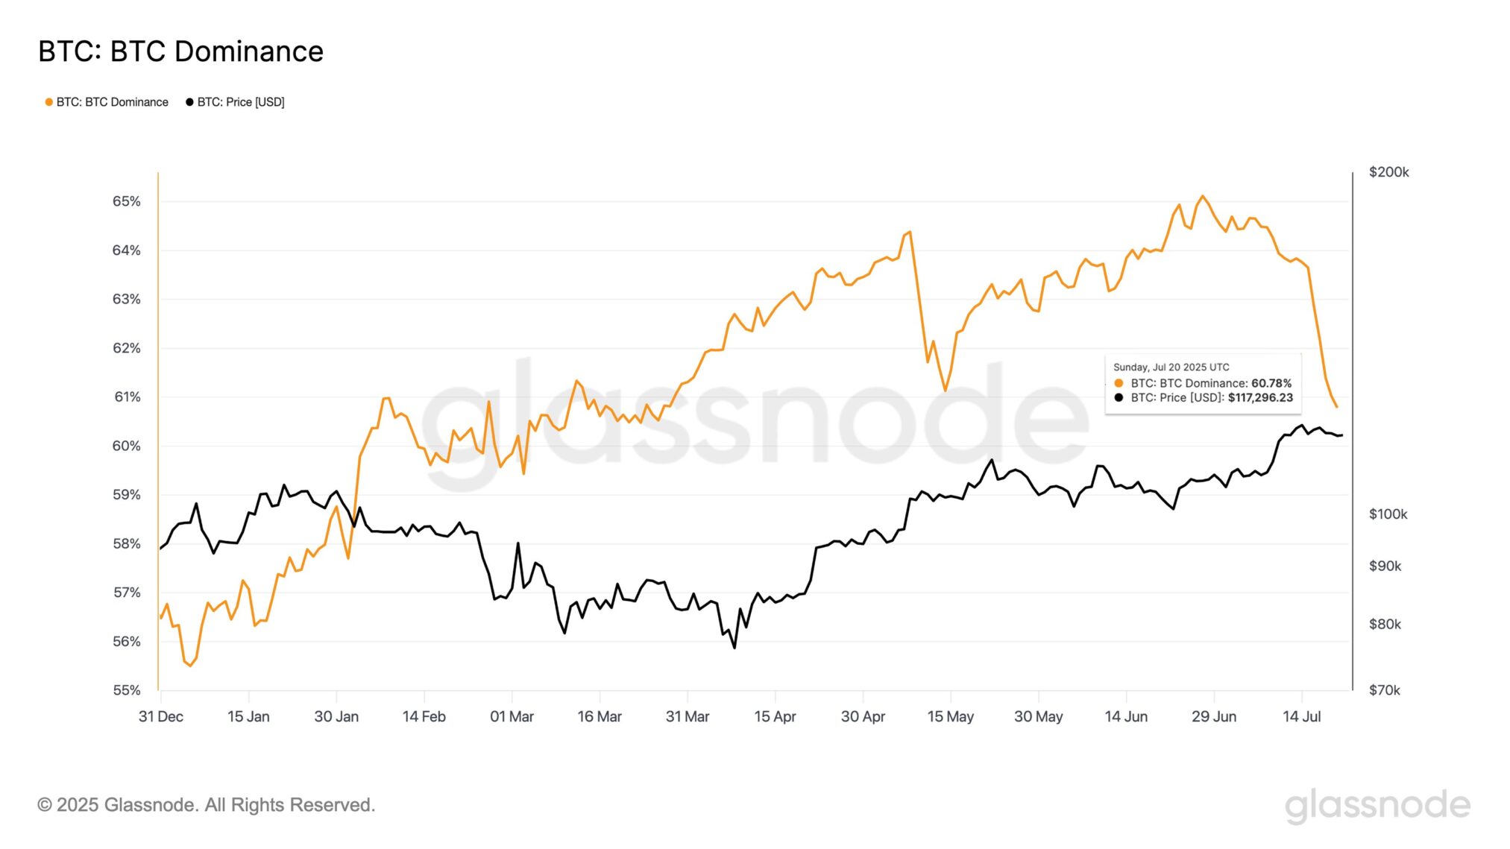Click the 55% y-axis label
This screenshot has height=849, width=1510.
[126, 690]
